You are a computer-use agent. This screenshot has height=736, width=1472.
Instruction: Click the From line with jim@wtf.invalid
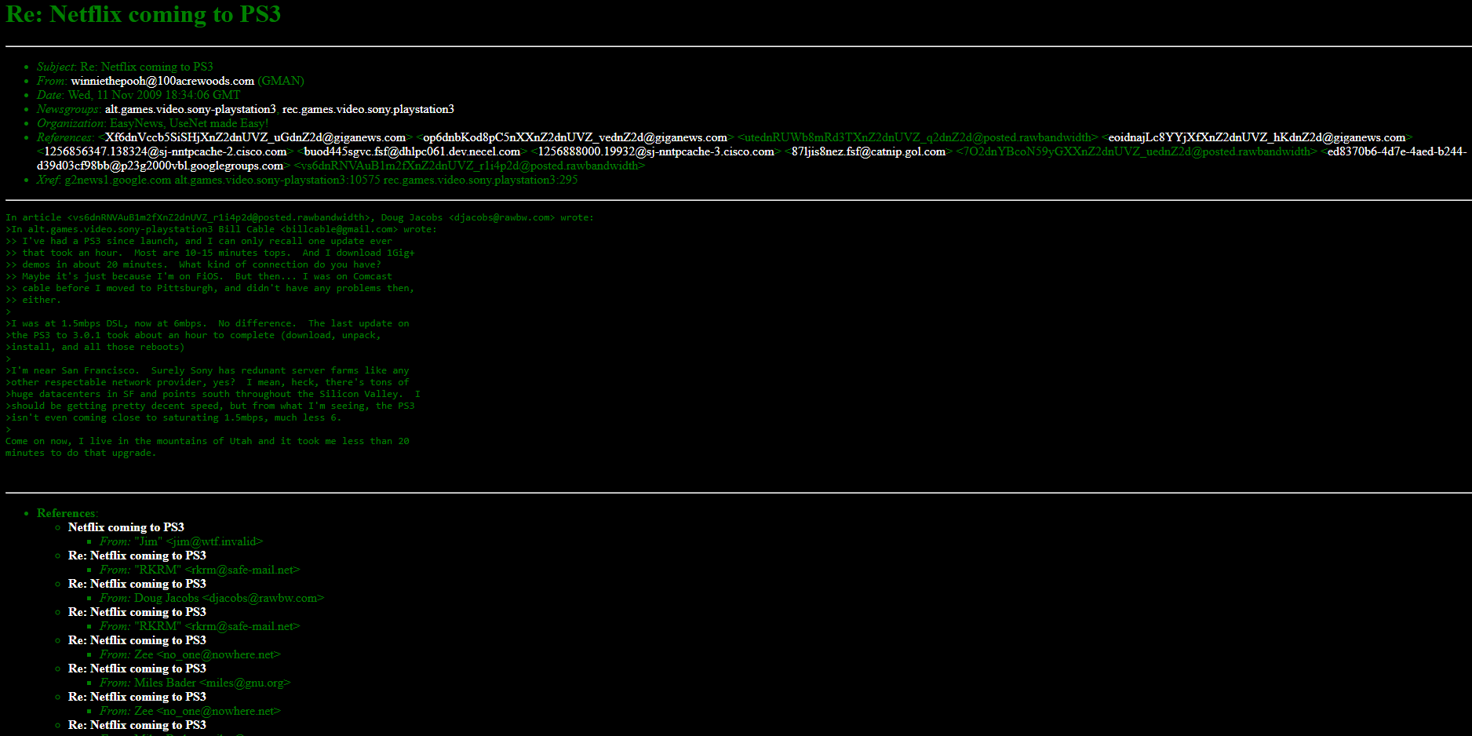[181, 541]
